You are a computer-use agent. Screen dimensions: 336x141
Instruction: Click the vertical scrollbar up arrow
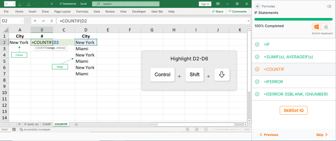249,29
